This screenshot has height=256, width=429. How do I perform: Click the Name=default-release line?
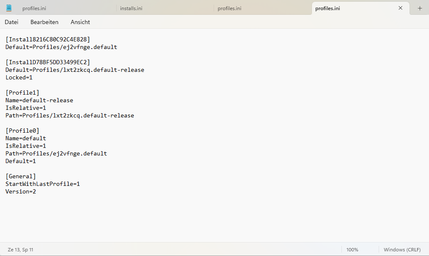coord(39,100)
